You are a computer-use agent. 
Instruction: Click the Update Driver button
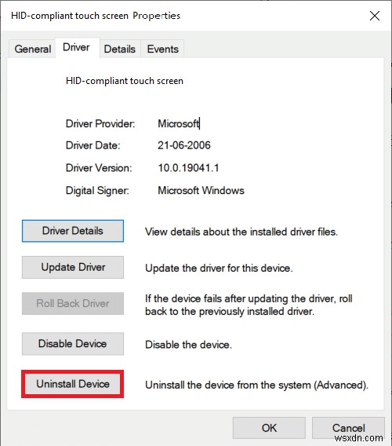(73, 267)
